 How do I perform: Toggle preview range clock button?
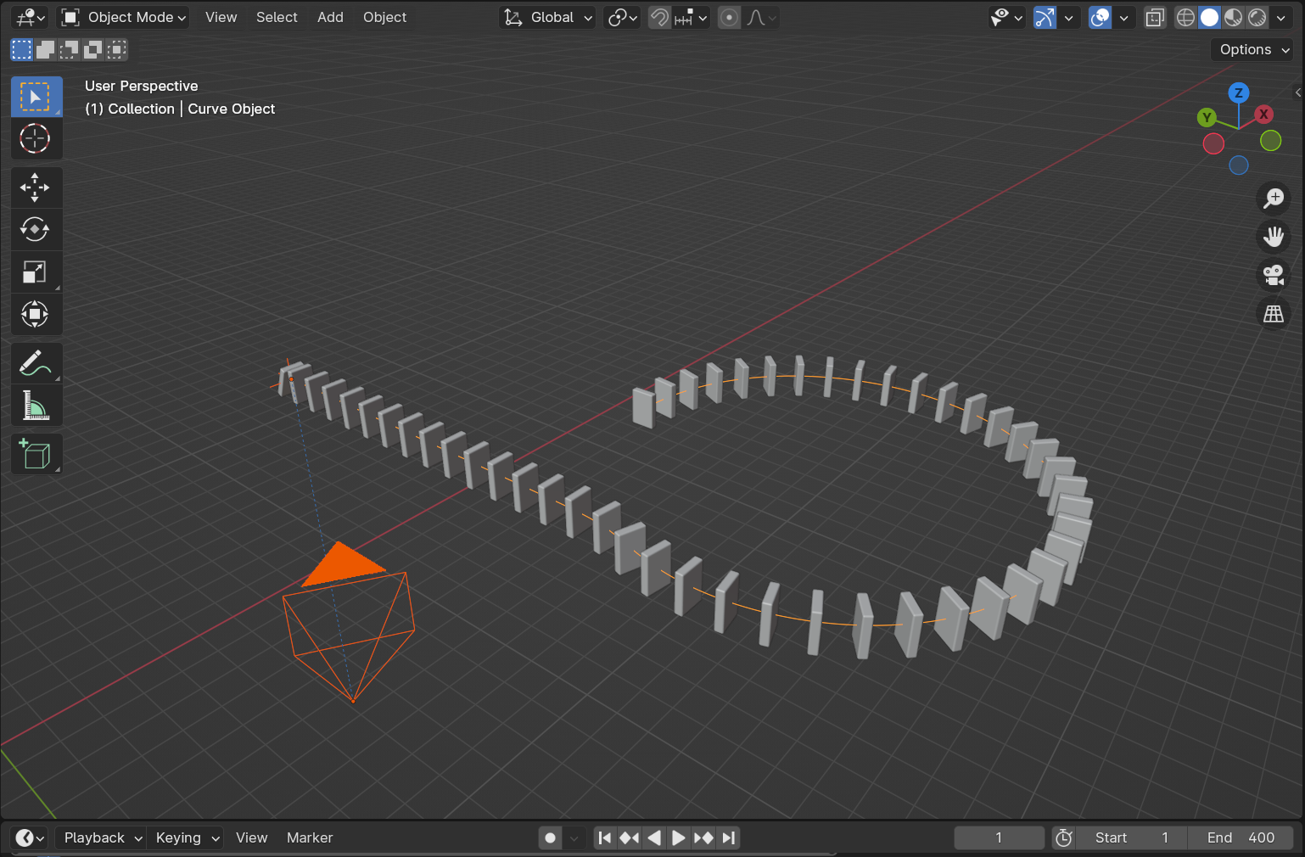[x=1064, y=838]
